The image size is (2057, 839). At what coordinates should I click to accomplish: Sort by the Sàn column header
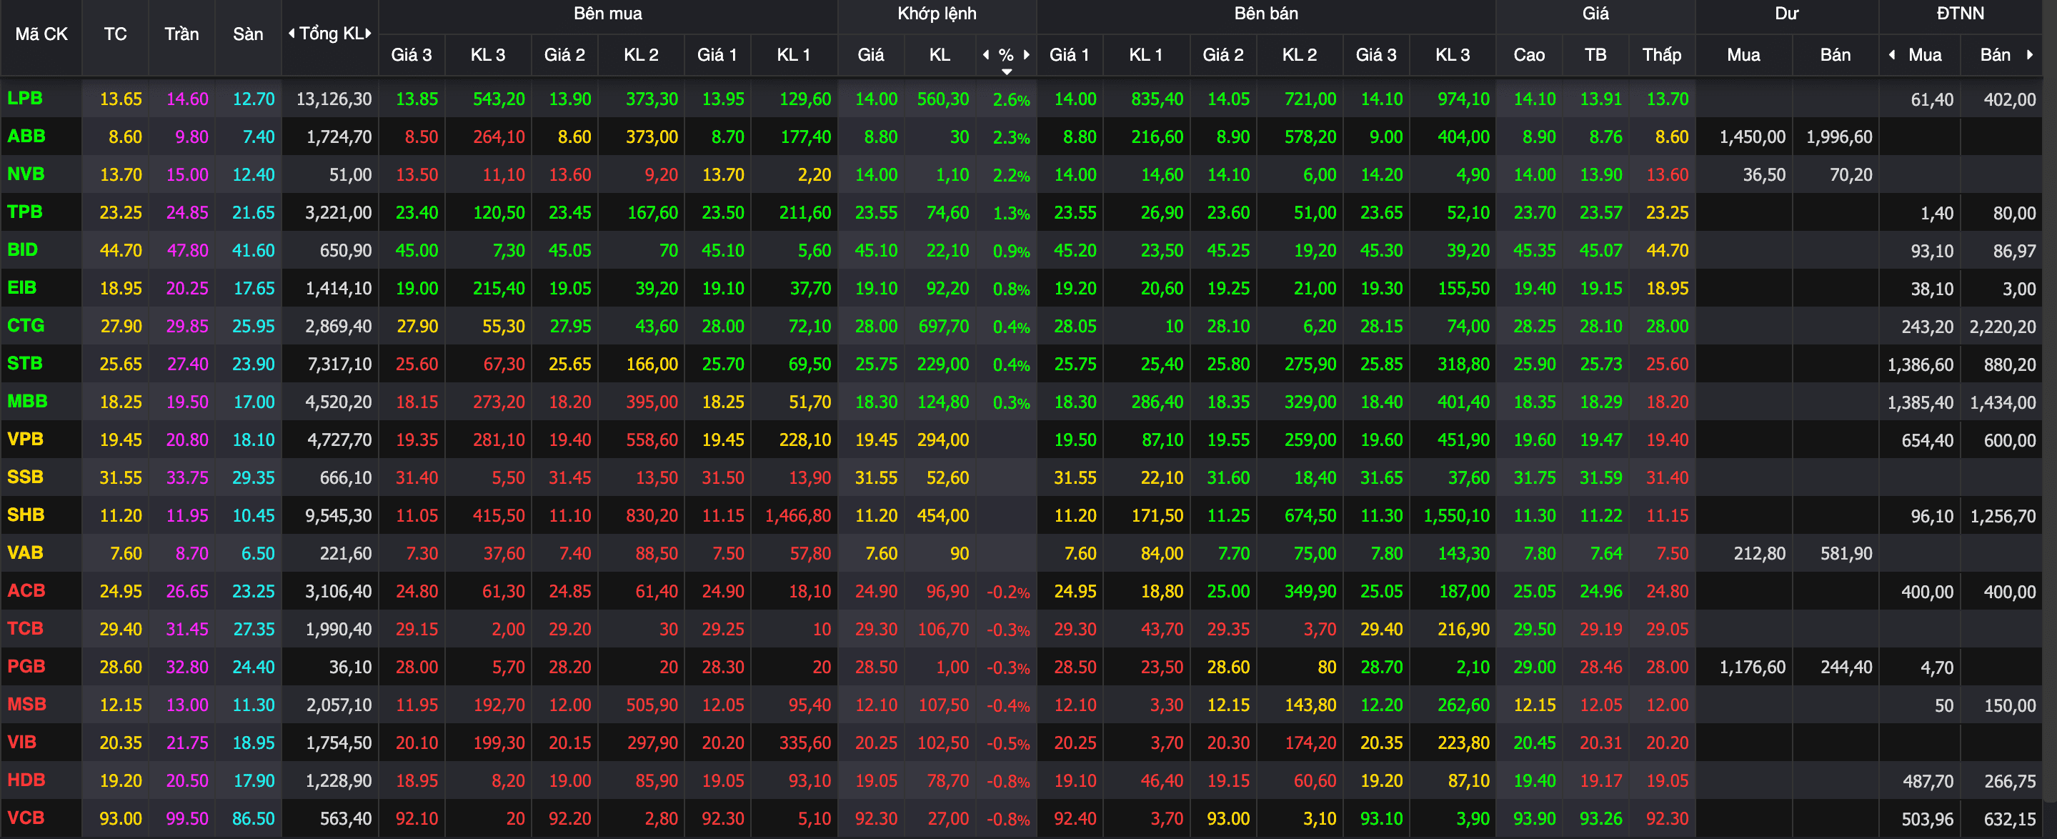tap(247, 34)
